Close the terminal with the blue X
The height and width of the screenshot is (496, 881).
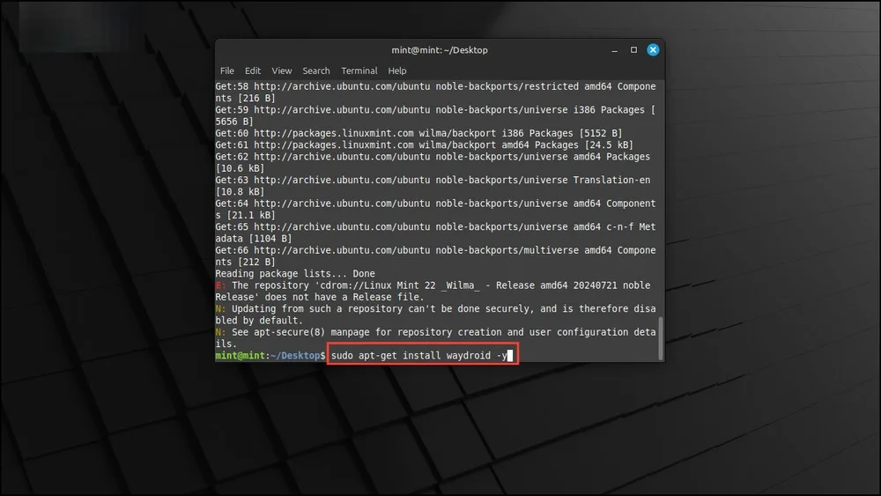(653, 50)
